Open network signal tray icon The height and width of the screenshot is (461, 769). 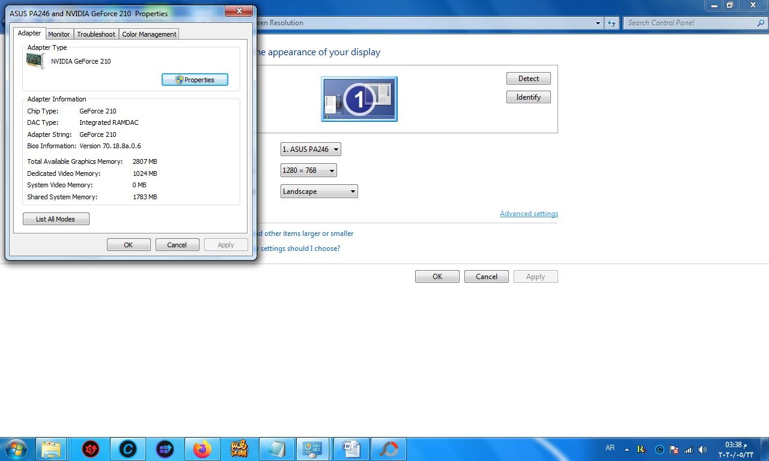(688, 450)
